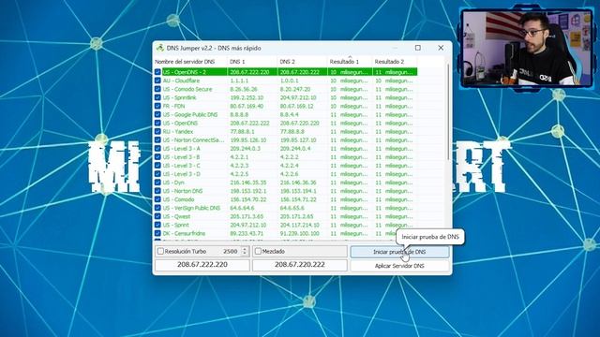The height and width of the screenshot is (337, 600).
Task: Click the 91.239.100.100 address cell
Action: tap(299, 233)
